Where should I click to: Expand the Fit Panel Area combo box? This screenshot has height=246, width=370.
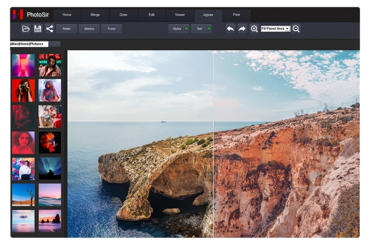pos(287,28)
